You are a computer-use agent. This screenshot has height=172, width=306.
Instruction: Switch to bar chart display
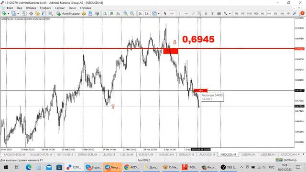[x=105, y=13]
